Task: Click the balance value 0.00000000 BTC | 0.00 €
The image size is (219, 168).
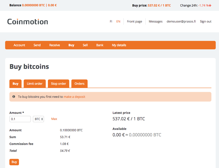Action: pos(39,5)
